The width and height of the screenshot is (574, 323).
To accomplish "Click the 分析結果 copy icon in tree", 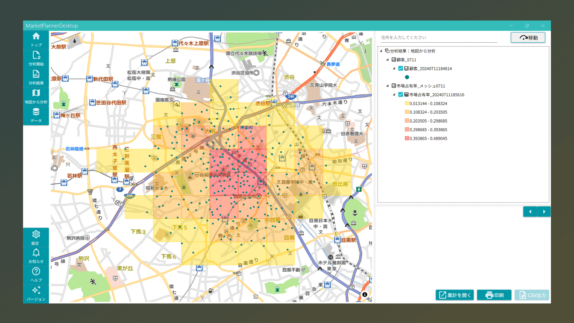I will pyautogui.click(x=387, y=51).
